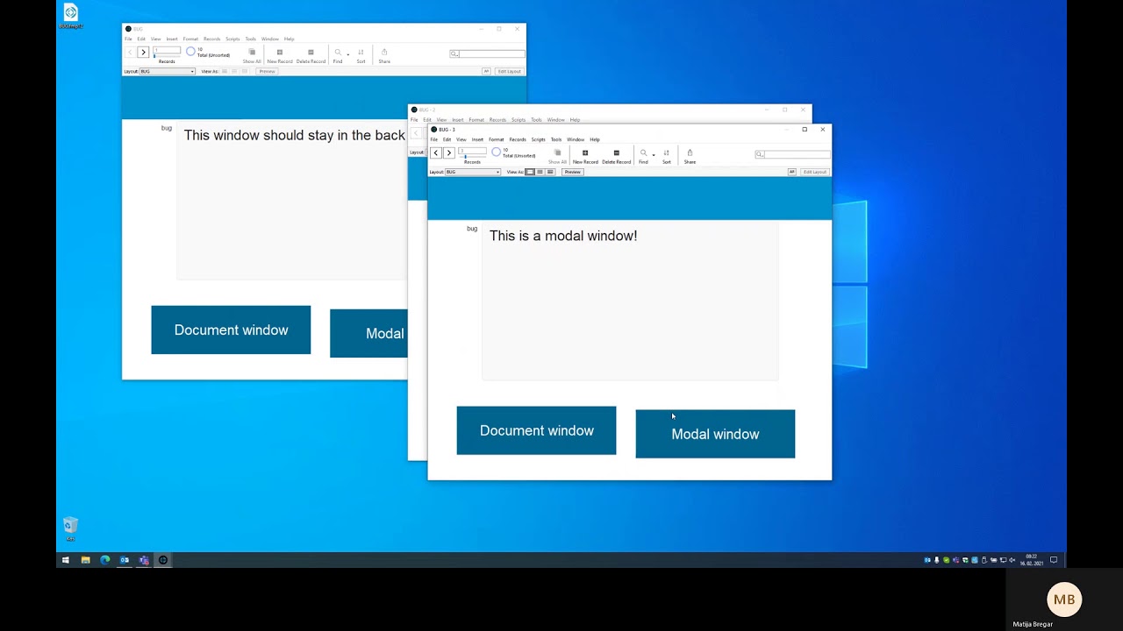Image resolution: width=1123 pixels, height=631 pixels.
Task: Click the FileMaker icon in the taskbar
Action: click(163, 560)
